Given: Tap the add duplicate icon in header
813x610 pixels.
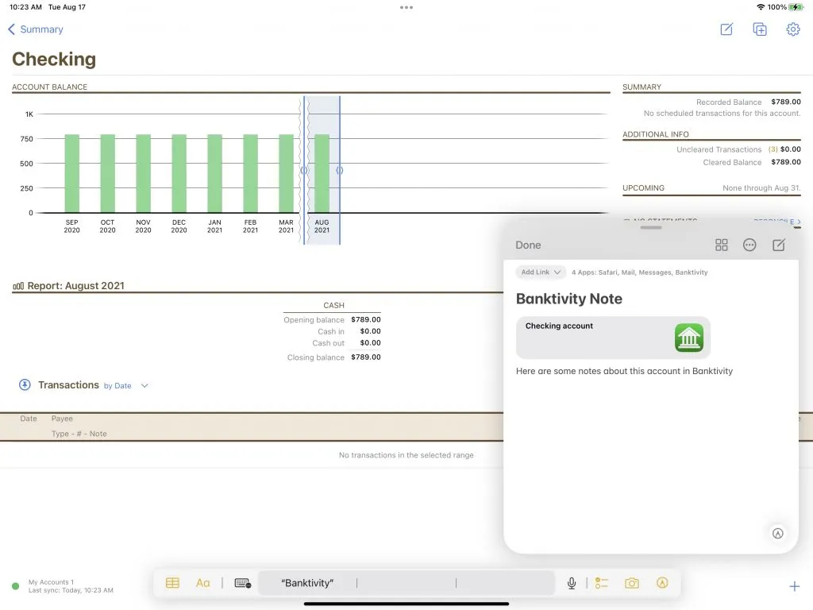Looking at the screenshot, I should tap(760, 29).
